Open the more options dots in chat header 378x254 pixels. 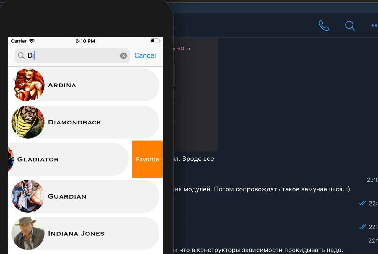(x=374, y=26)
